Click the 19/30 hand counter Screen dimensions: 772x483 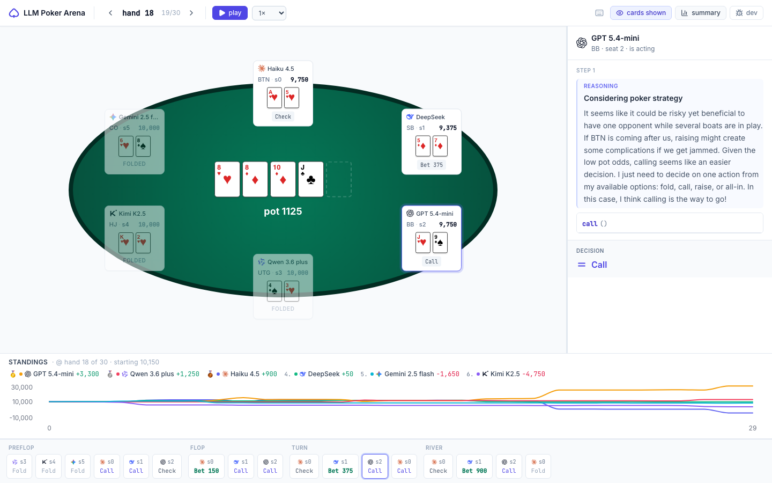coord(171,13)
